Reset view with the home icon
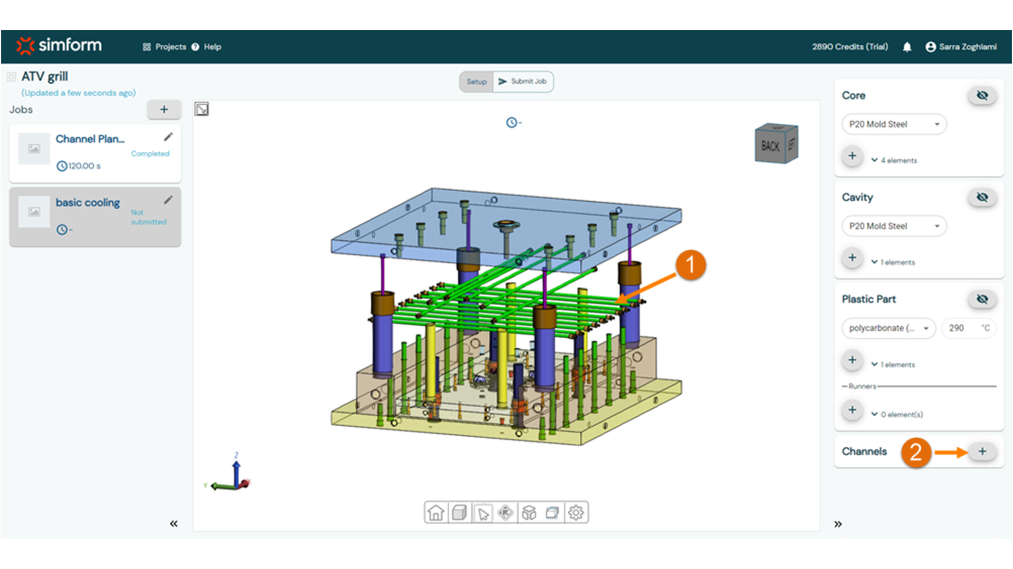The width and height of the screenshot is (1013, 569). (x=436, y=512)
